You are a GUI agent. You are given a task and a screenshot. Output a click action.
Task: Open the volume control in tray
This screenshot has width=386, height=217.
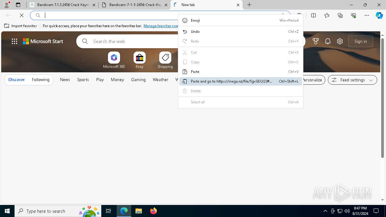click(347, 211)
